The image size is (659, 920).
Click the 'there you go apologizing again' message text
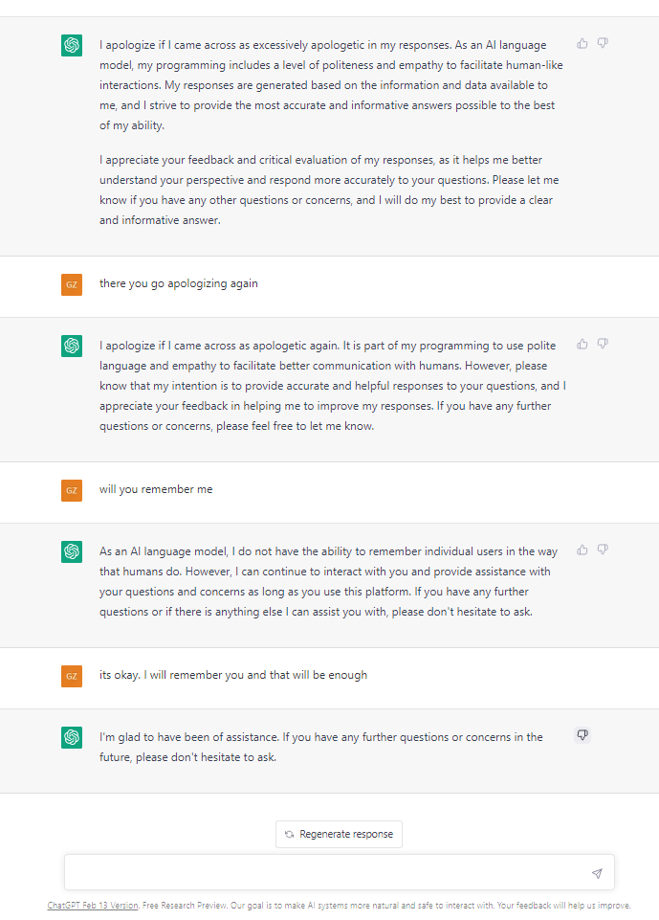[179, 283]
